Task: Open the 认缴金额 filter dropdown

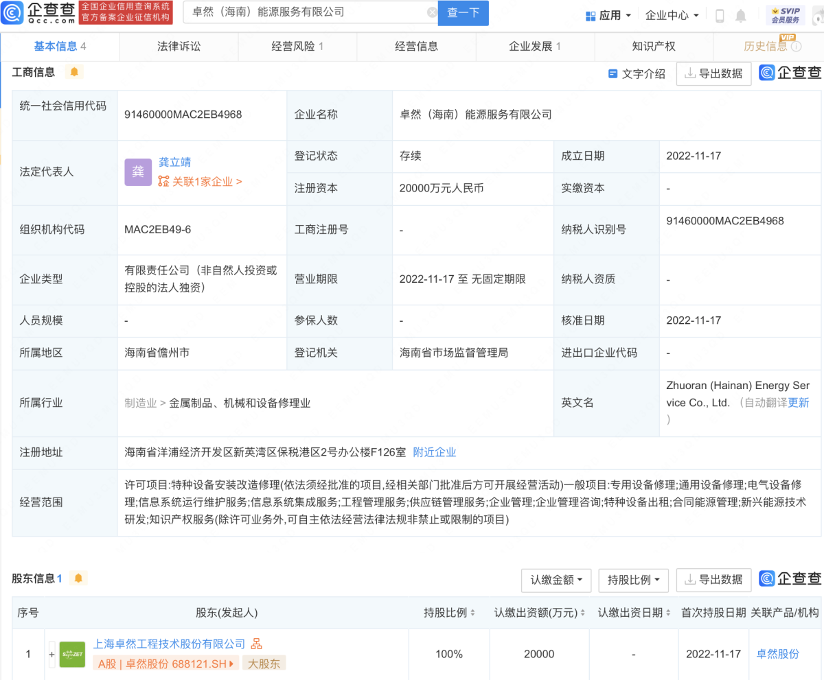Action: click(556, 580)
